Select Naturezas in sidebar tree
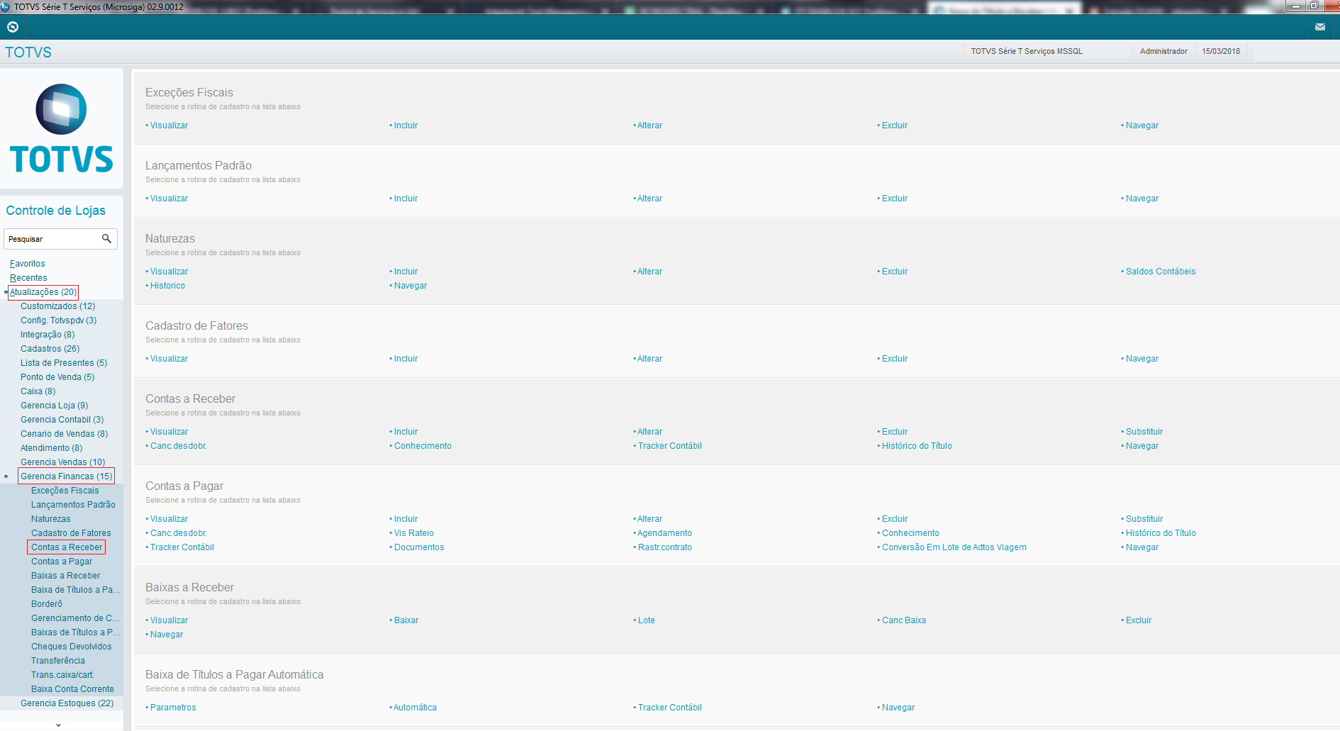The width and height of the screenshot is (1340, 731). pyautogui.click(x=51, y=519)
